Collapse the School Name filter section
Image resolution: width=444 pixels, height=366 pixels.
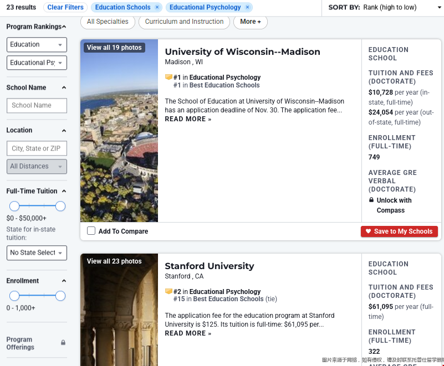tap(64, 87)
